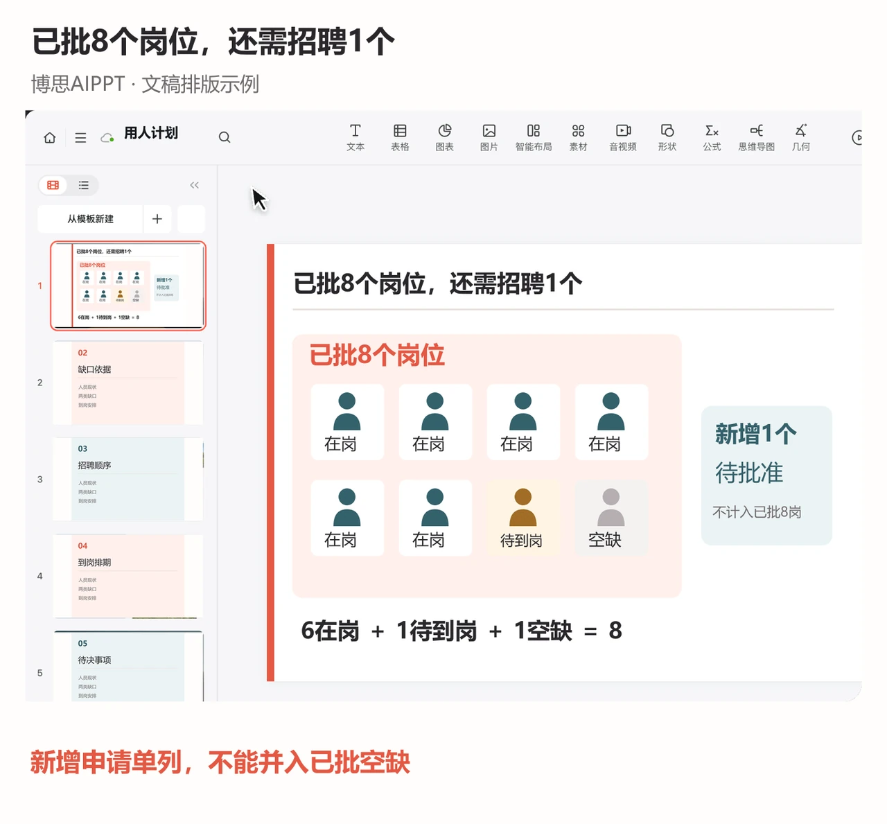Click the 从模板新建 button
The height and width of the screenshot is (824, 887).
pos(90,219)
